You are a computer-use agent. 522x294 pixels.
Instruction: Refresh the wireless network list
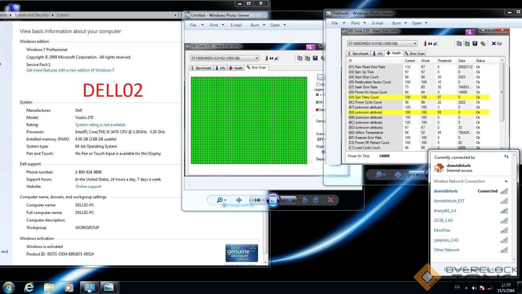tap(506, 157)
